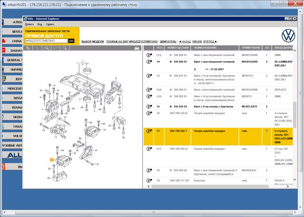Open info icon for bold row 14

click(x=149, y=62)
